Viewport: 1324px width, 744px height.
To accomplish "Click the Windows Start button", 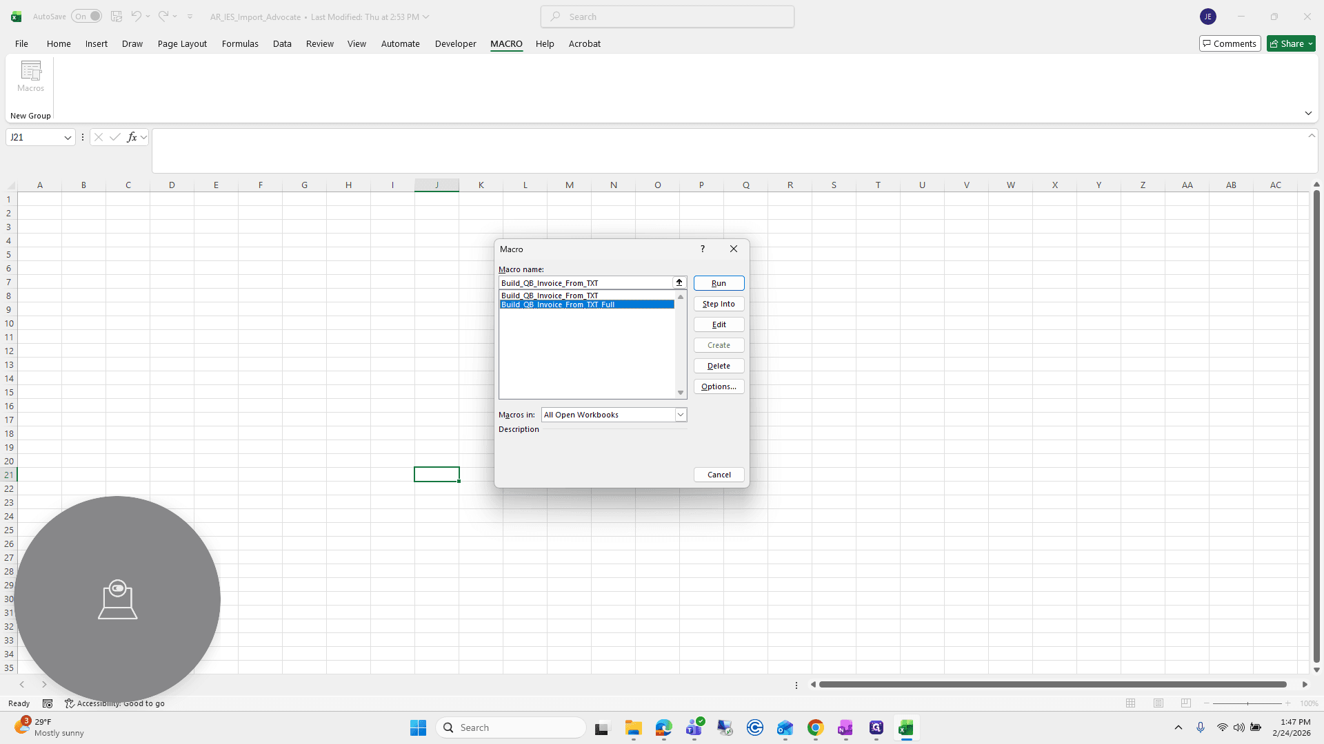I will point(418,727).
